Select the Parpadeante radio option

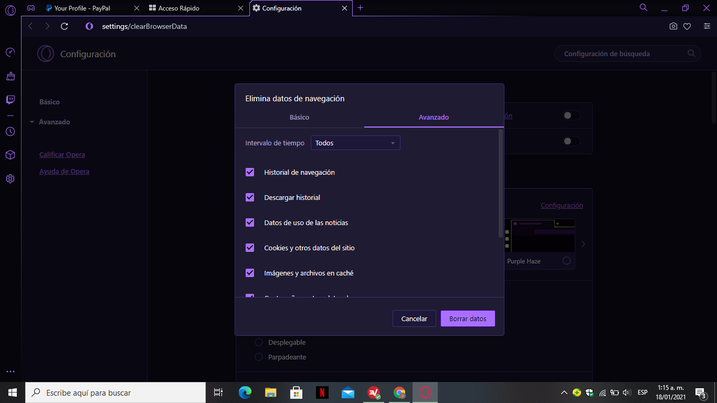pos(258,357)
